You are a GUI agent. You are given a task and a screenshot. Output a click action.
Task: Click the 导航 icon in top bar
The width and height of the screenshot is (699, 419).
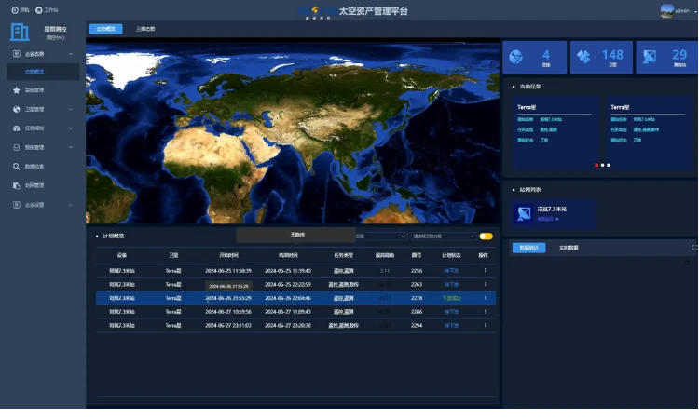(14, 9)
